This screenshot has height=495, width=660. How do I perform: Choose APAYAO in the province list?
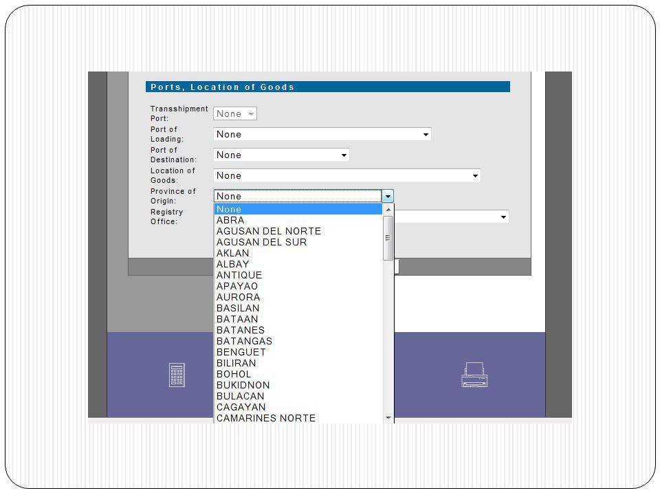click(x=298, y=286)
